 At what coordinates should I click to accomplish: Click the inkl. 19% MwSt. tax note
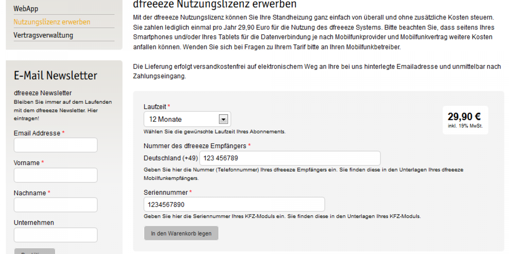(465, 126)
